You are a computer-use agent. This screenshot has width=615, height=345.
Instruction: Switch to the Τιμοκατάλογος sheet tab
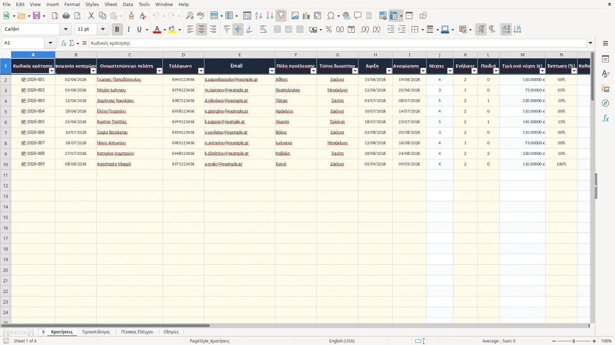[96, 332]
